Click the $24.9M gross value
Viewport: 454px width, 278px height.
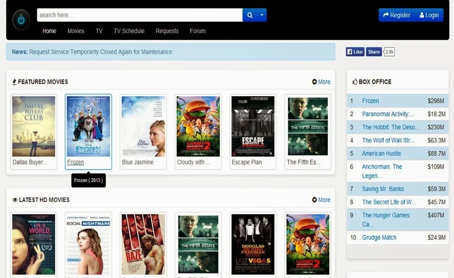click(437, 238)
